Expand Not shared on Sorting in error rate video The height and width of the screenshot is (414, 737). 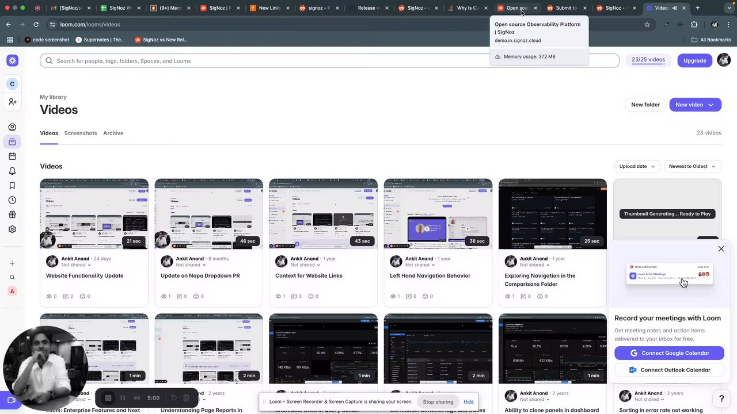click(x=649, y=400)
